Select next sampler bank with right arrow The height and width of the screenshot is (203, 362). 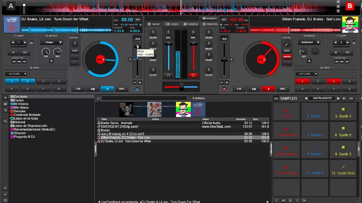coord(338,98)
